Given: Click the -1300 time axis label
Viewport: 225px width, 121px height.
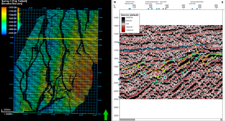Looking at the screenshot, I should (116, 18).
